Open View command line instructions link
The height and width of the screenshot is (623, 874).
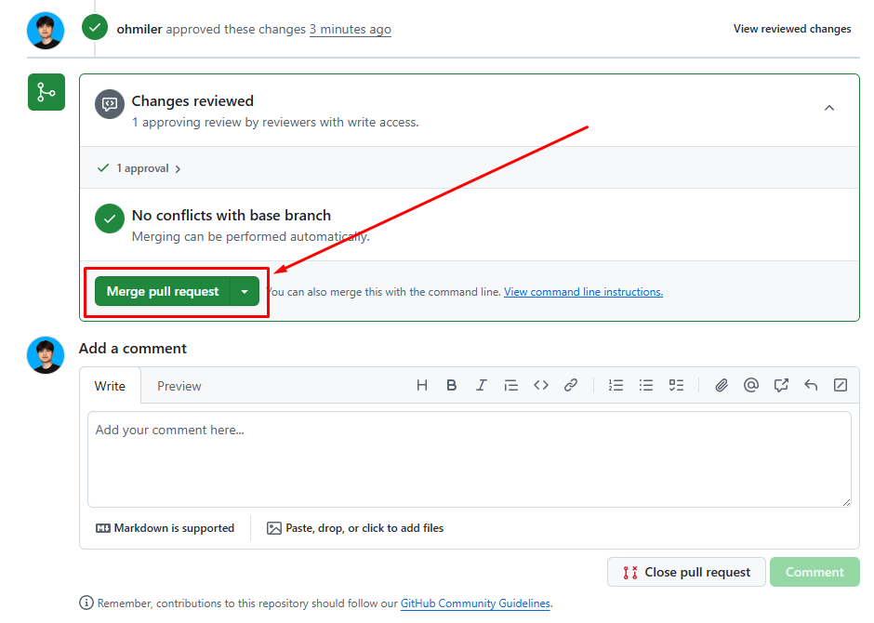pos(583,292)
